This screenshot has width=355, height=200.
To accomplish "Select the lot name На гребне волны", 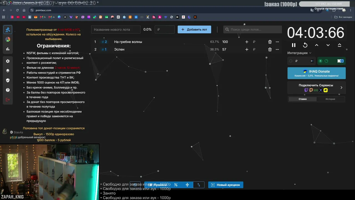I will coord(128,42).
